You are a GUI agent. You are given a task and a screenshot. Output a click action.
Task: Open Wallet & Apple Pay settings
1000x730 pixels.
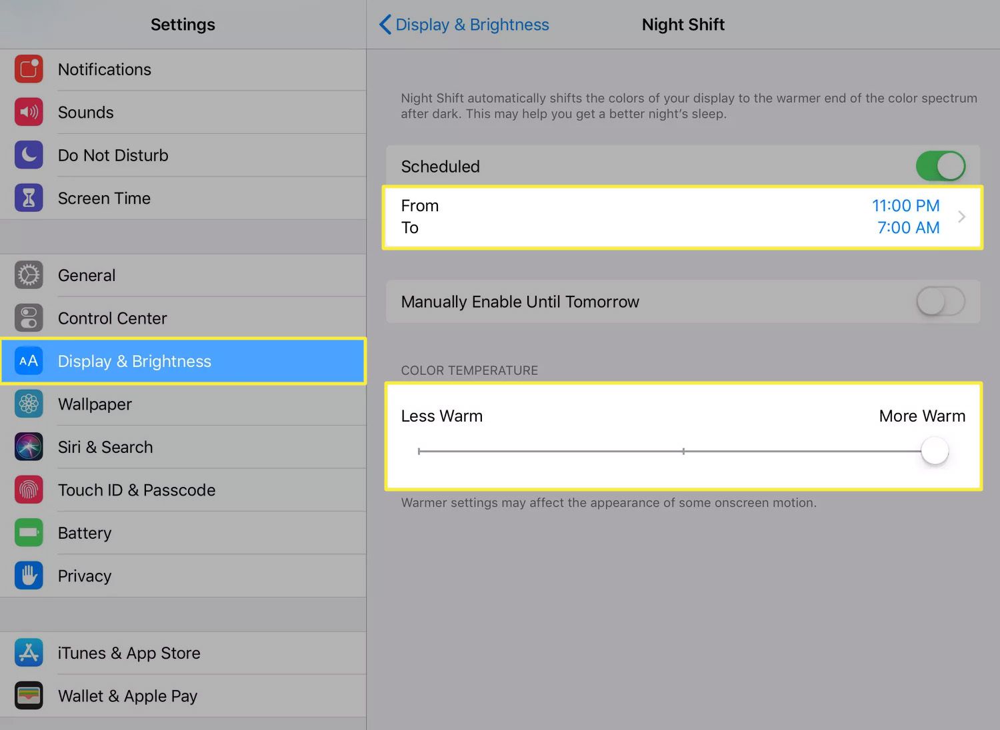[127, 696]
